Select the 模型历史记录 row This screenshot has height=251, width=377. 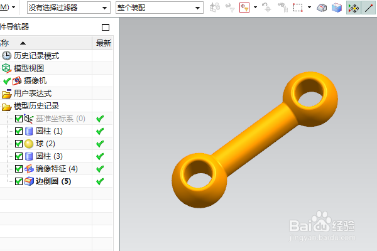click(36, 106)
